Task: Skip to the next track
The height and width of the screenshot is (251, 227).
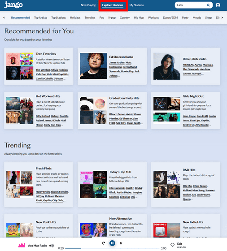Action: [x=121, y=243]
